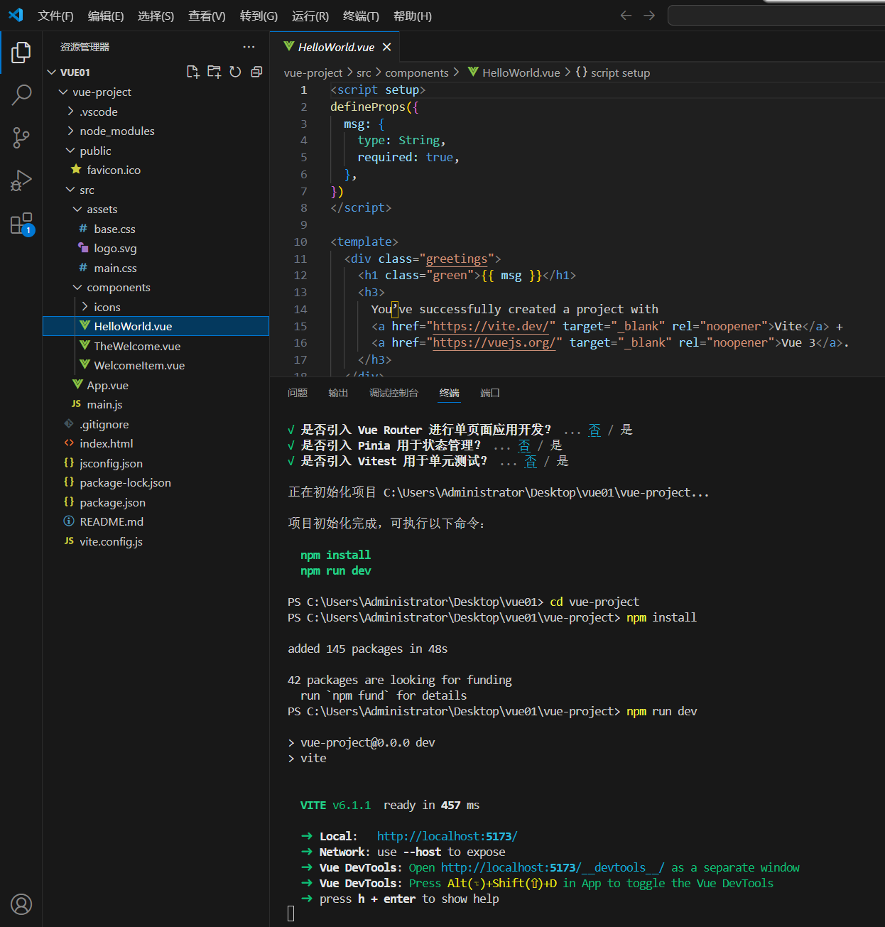Open vite.config.js file
Screen dimensions: 885x927
(x=156, y=541)
